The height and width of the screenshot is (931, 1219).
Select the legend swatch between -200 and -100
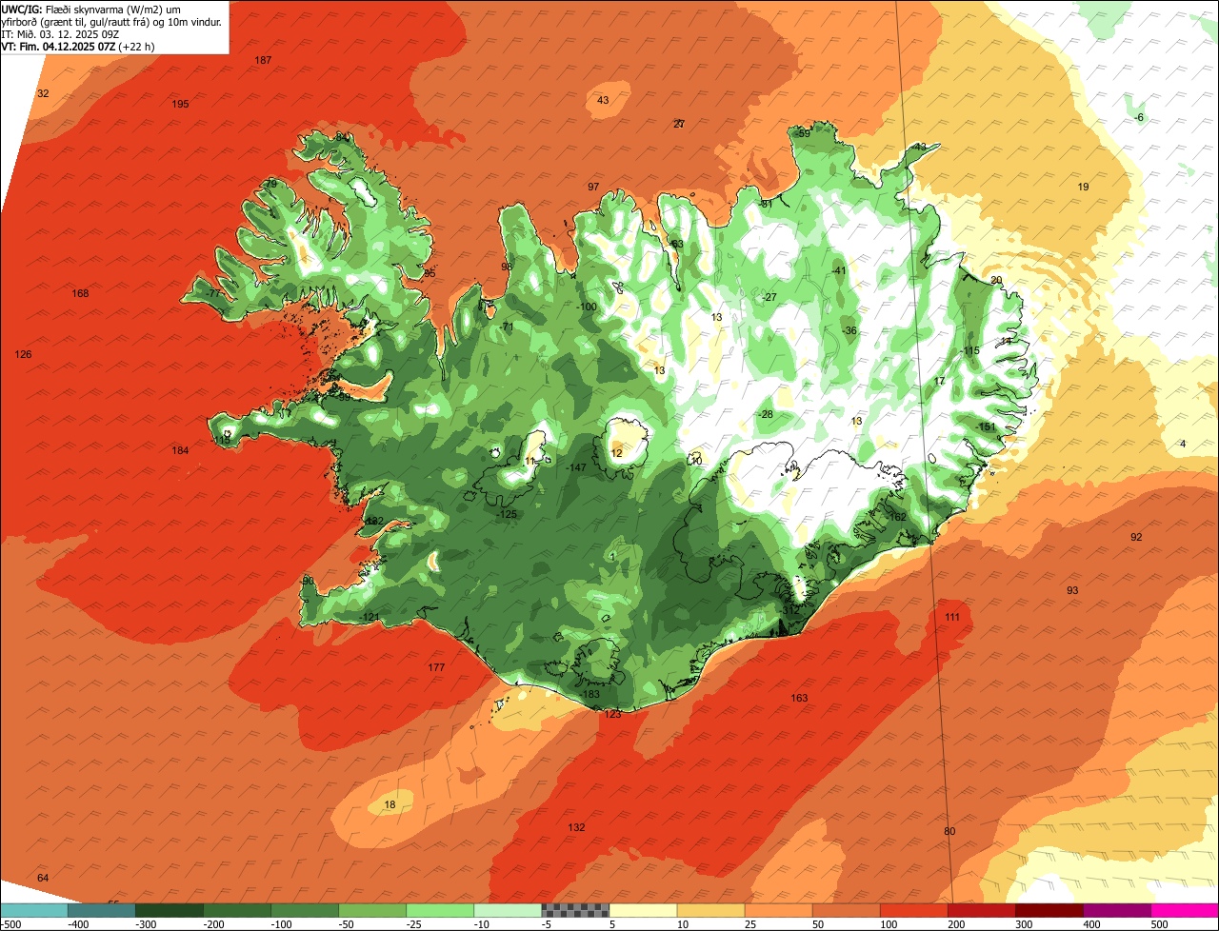[236, 910]
